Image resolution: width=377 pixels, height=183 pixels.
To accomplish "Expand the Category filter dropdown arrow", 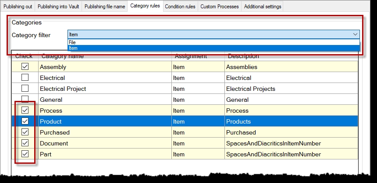I will [x=355, y=34].
